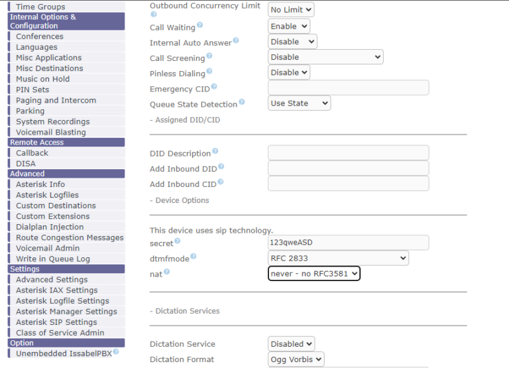The height and width of the screenshot is (368, 509).
Task: Open Outbound Concurrency Limit dropdown
Action: (x=290, y=10)
